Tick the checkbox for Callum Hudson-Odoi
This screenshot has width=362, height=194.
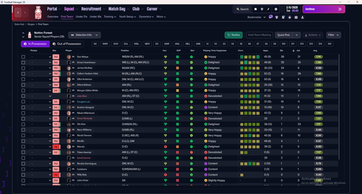pyautogui.click(x=23, y=74)
